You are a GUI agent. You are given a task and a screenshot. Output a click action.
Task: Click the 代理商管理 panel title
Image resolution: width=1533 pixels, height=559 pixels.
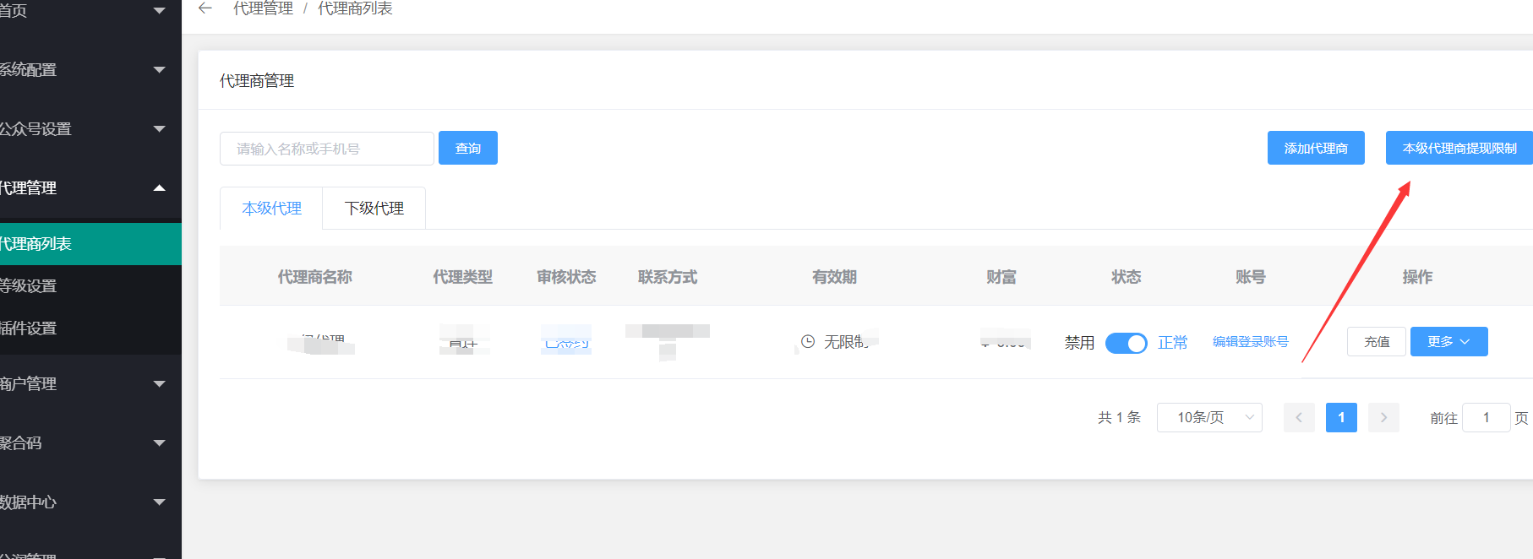click(257, 81)
